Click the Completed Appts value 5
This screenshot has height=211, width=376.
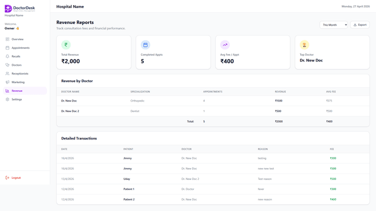tap(142, 61)
